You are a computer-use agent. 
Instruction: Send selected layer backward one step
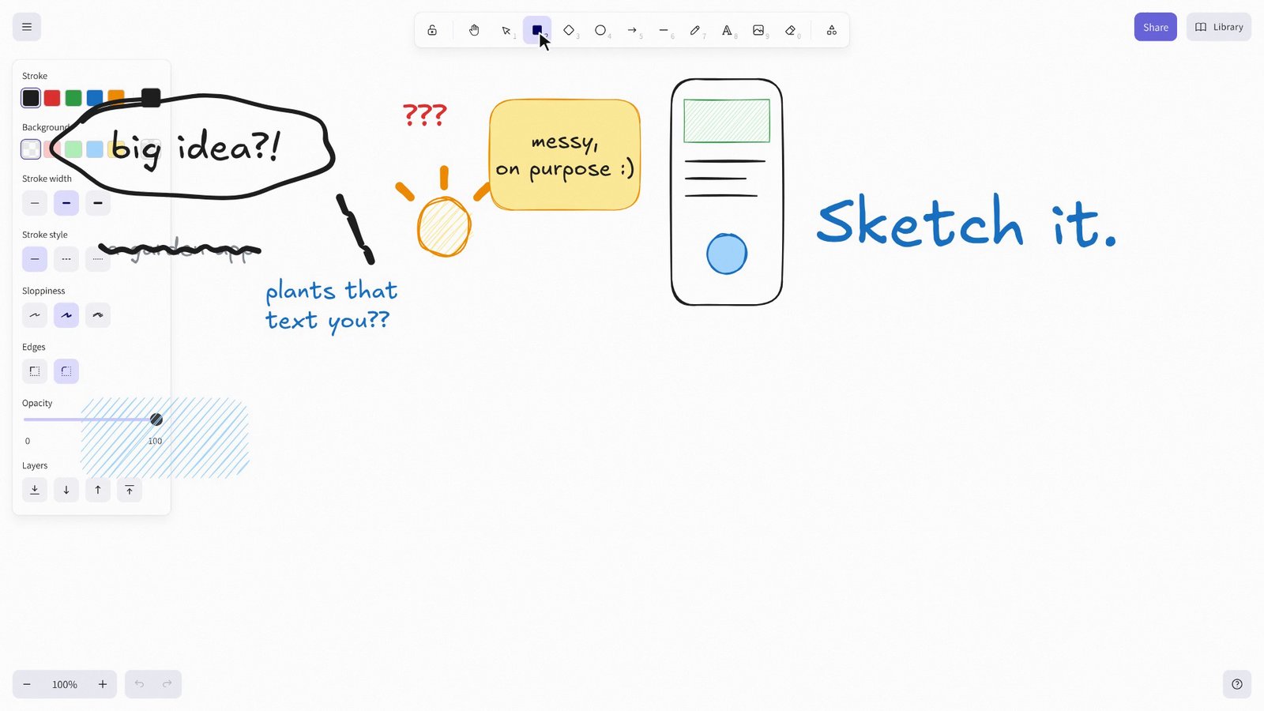66,490
